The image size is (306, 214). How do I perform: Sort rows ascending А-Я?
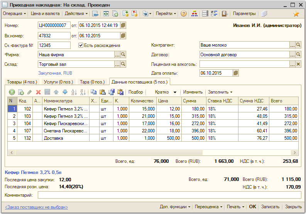(x=74, y=92)
